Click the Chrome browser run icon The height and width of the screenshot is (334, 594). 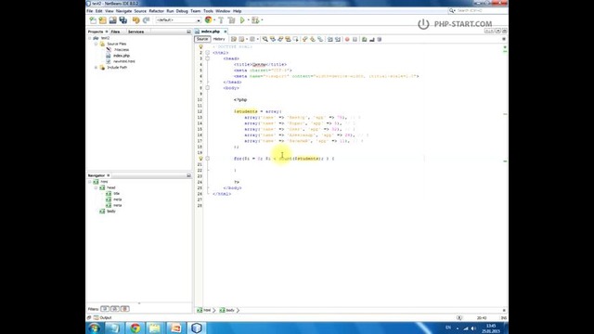point(208,20)
